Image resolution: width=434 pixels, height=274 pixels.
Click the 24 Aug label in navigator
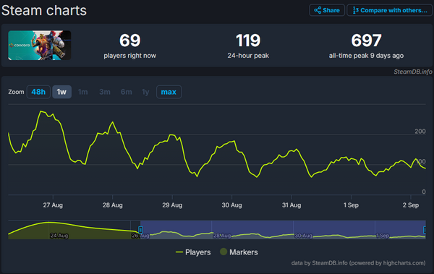59,236
